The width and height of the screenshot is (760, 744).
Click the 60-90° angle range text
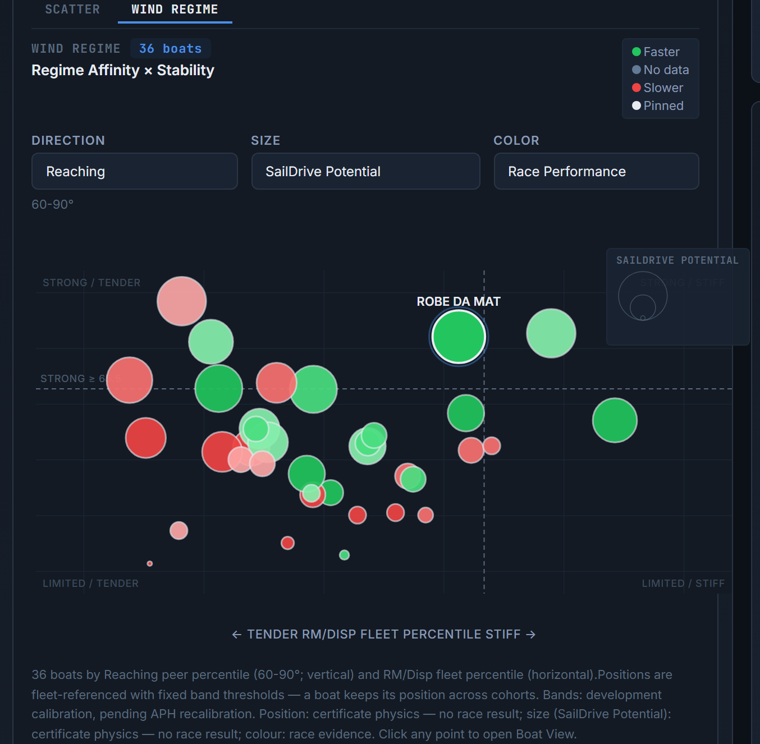[x=52, y=204]
